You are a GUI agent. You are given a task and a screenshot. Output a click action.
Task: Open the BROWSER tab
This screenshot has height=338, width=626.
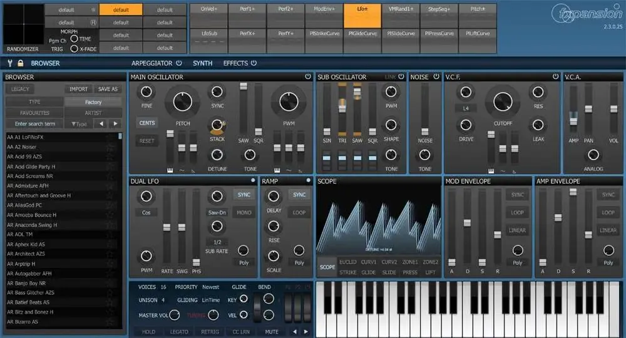(x=45, y=63)
